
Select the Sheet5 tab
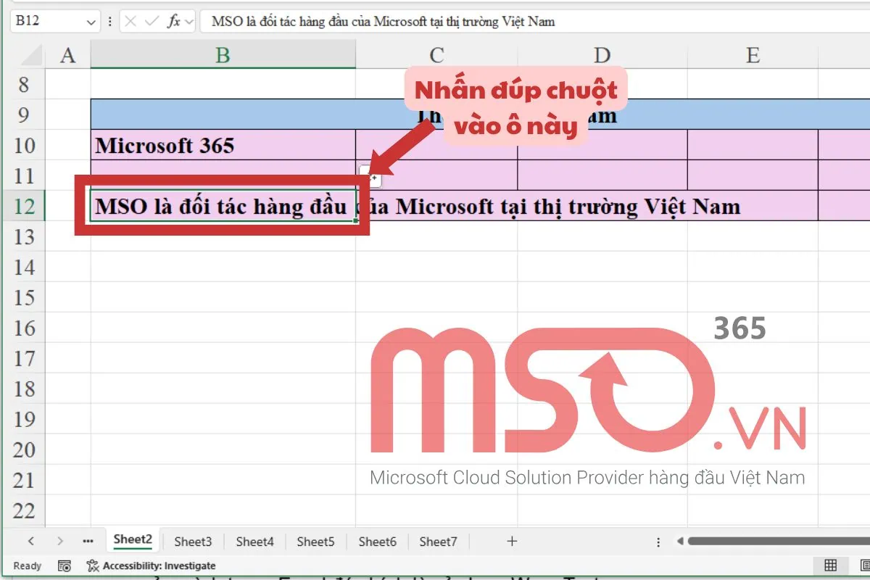[x=315, y=541]
